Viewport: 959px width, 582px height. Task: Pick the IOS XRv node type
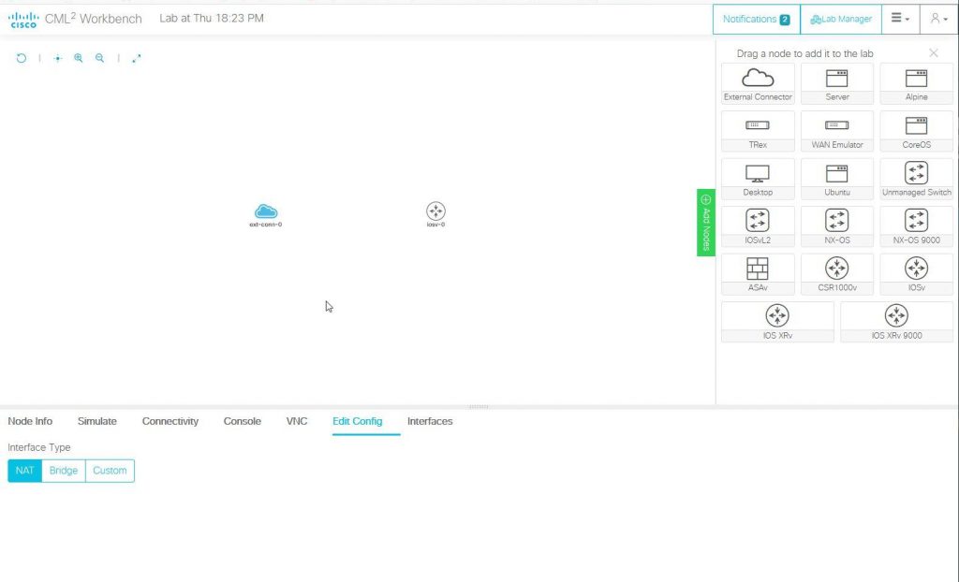click(x=777, y=322)
